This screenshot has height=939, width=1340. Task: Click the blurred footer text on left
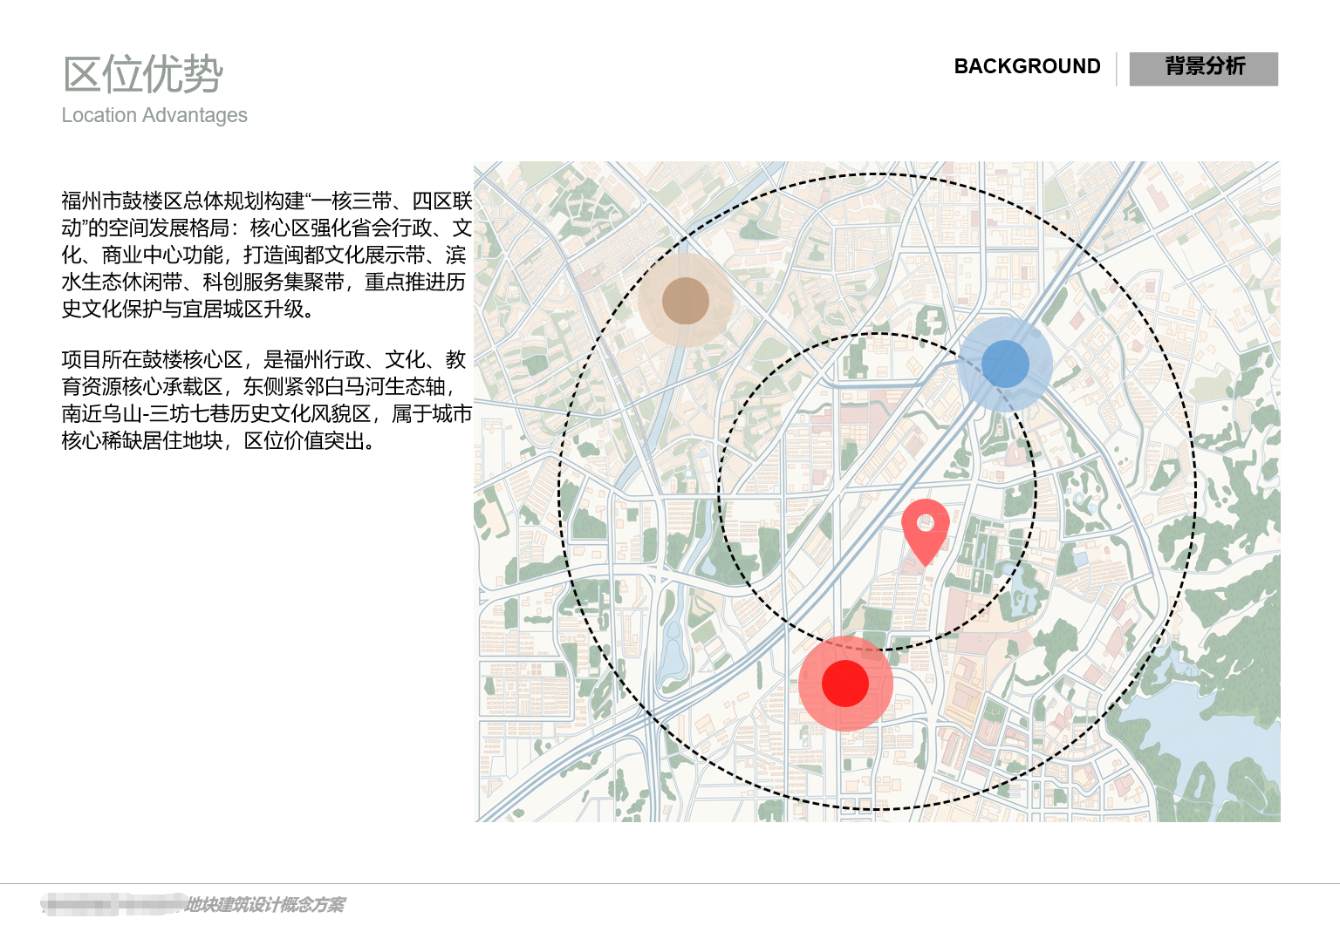coord(113,905)
